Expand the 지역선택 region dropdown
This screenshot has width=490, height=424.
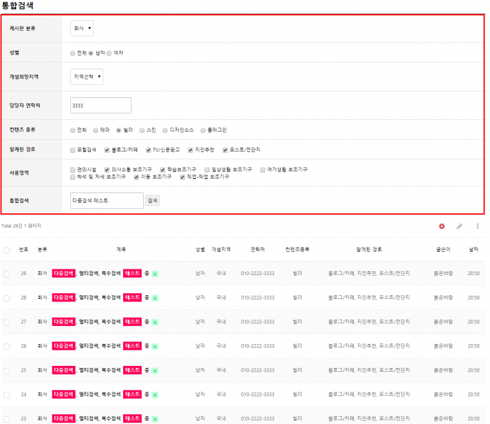coord(86,77)
